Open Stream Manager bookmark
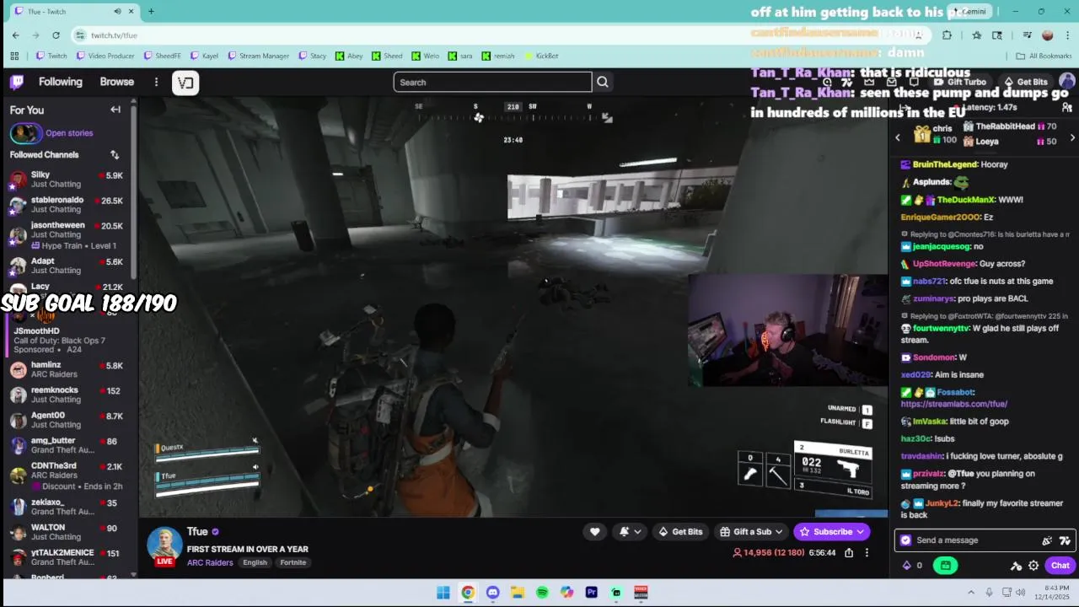Screen dimensions: 1079x607 [x=258, y=56]
